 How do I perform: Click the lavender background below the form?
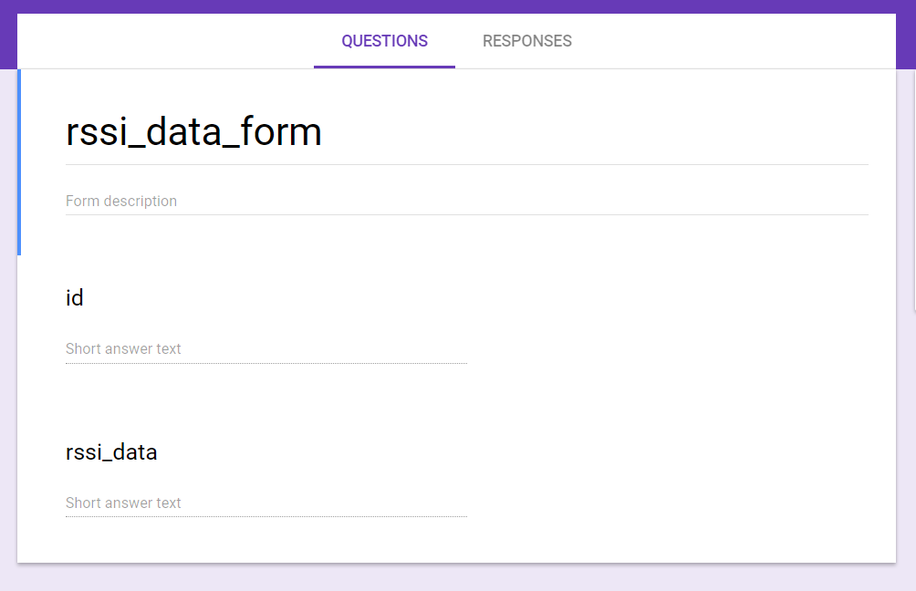coord(458,578)
